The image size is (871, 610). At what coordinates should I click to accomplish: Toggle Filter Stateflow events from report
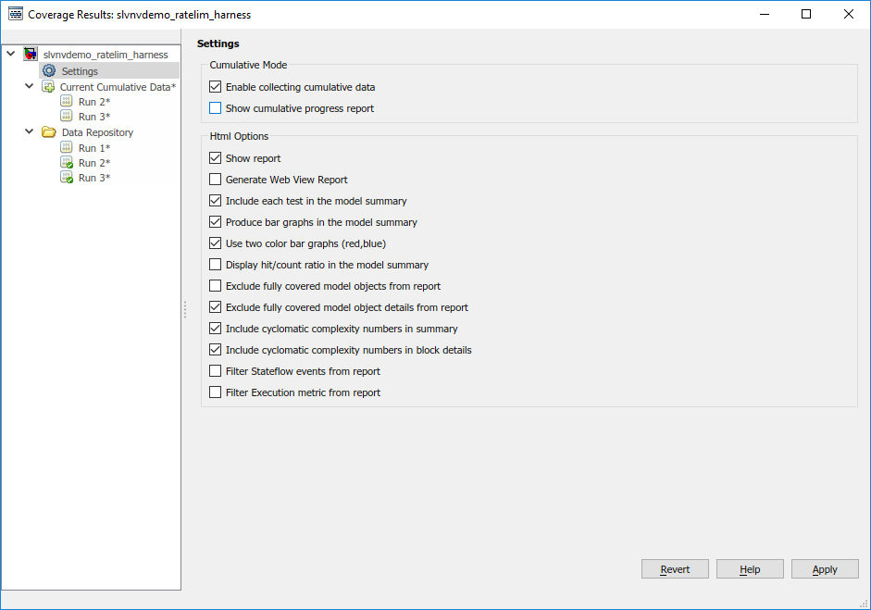point(216,371)
